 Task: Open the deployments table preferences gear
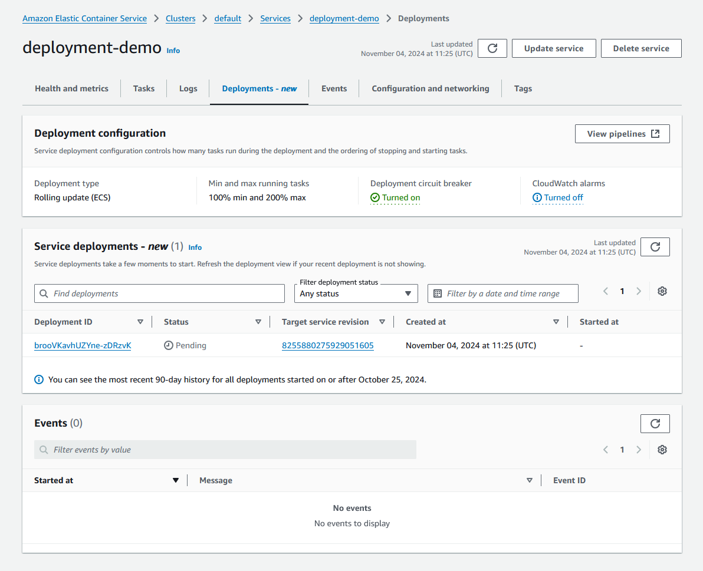(x=662, y=291)
